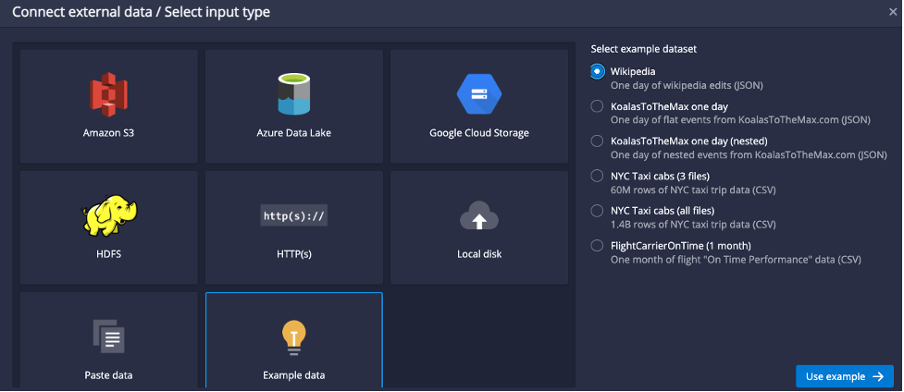
Task: Click the Amazon S3 tile label
Action: (x=108, y=133)
